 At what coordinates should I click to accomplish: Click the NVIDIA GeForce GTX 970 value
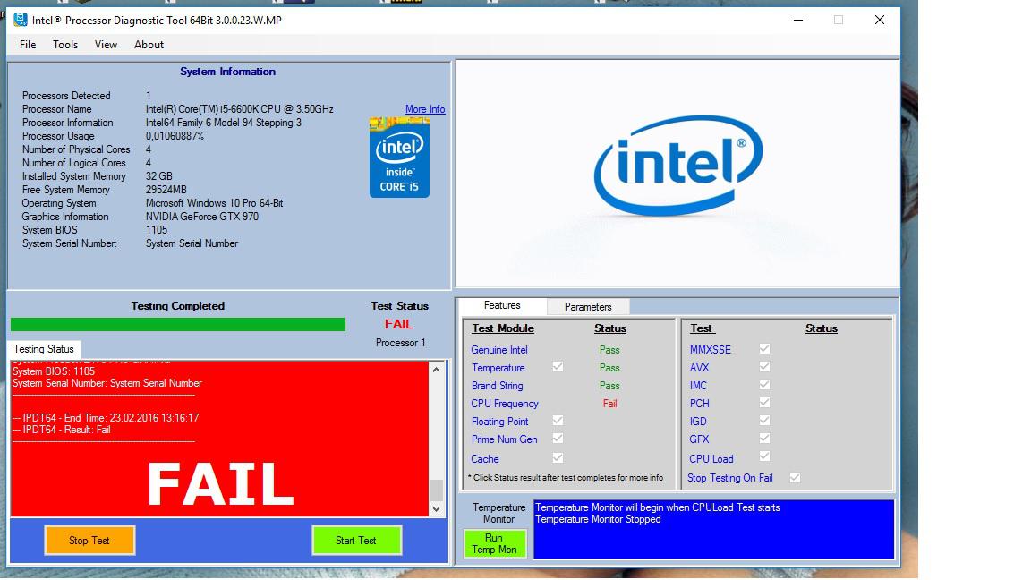pyautogui.click(x=202, y=217)
